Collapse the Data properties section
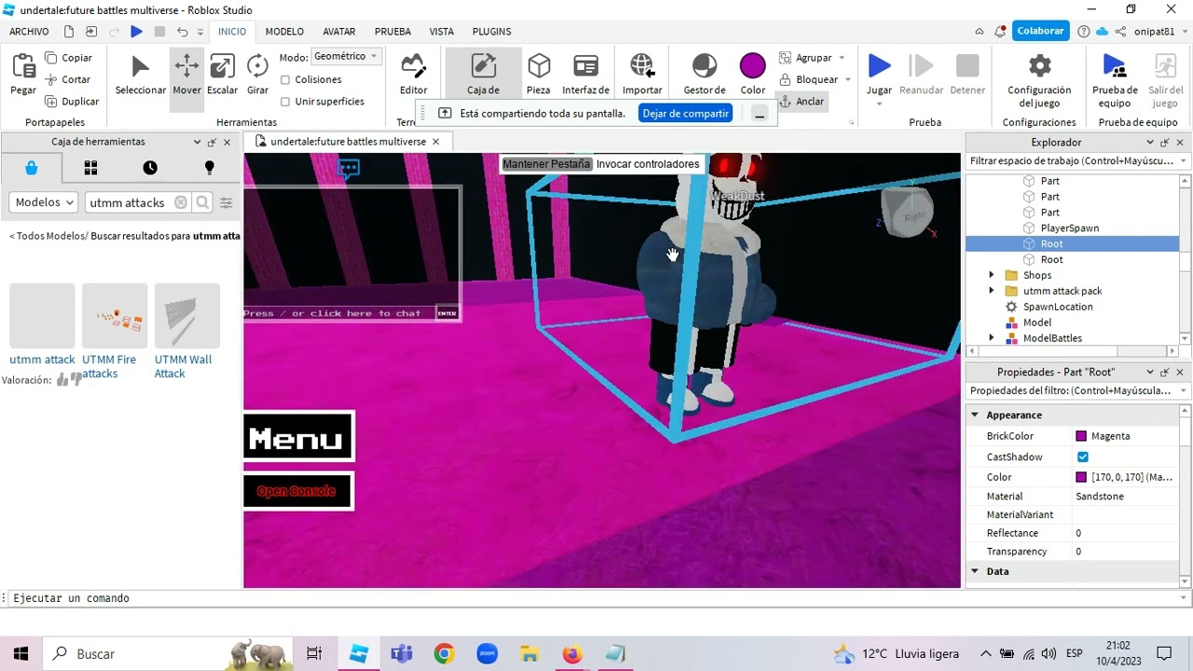This screenshot has width=1193, height=671. click(975, 571)
